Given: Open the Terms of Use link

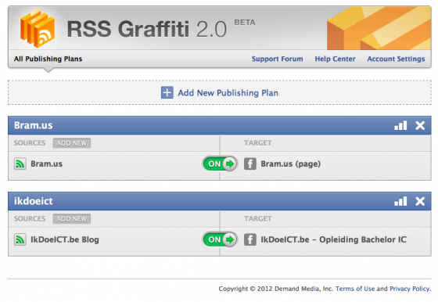Looking at the screenshot, I should (x=355, y=289).
